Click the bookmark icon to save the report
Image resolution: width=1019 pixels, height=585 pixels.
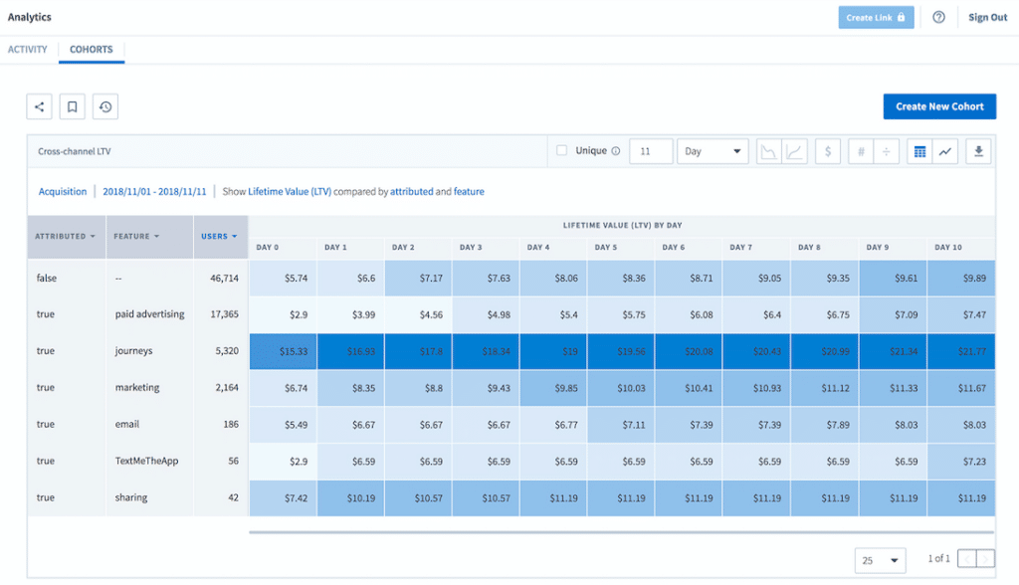tap(72, 106)
